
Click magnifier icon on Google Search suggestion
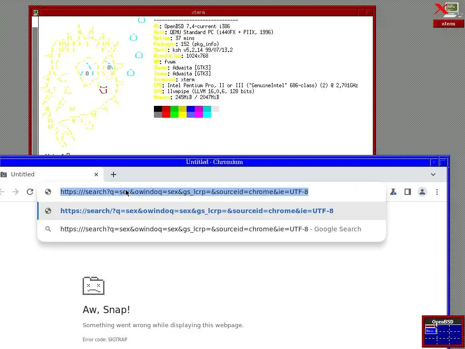click(48, 229)
